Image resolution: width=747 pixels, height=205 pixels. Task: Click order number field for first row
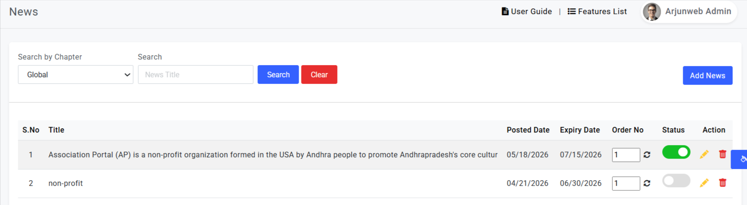tap(626, 155)
